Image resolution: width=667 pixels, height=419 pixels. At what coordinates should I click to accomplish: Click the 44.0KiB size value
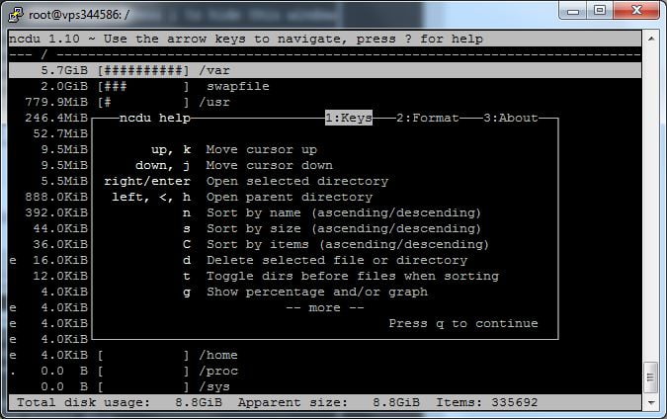click(x=60, y=228)
